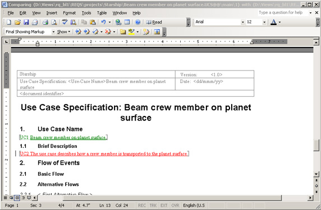This screenshot has width=321, height=210.
Task: Switch to Reading Layout view icon
Action: (29, 198)
